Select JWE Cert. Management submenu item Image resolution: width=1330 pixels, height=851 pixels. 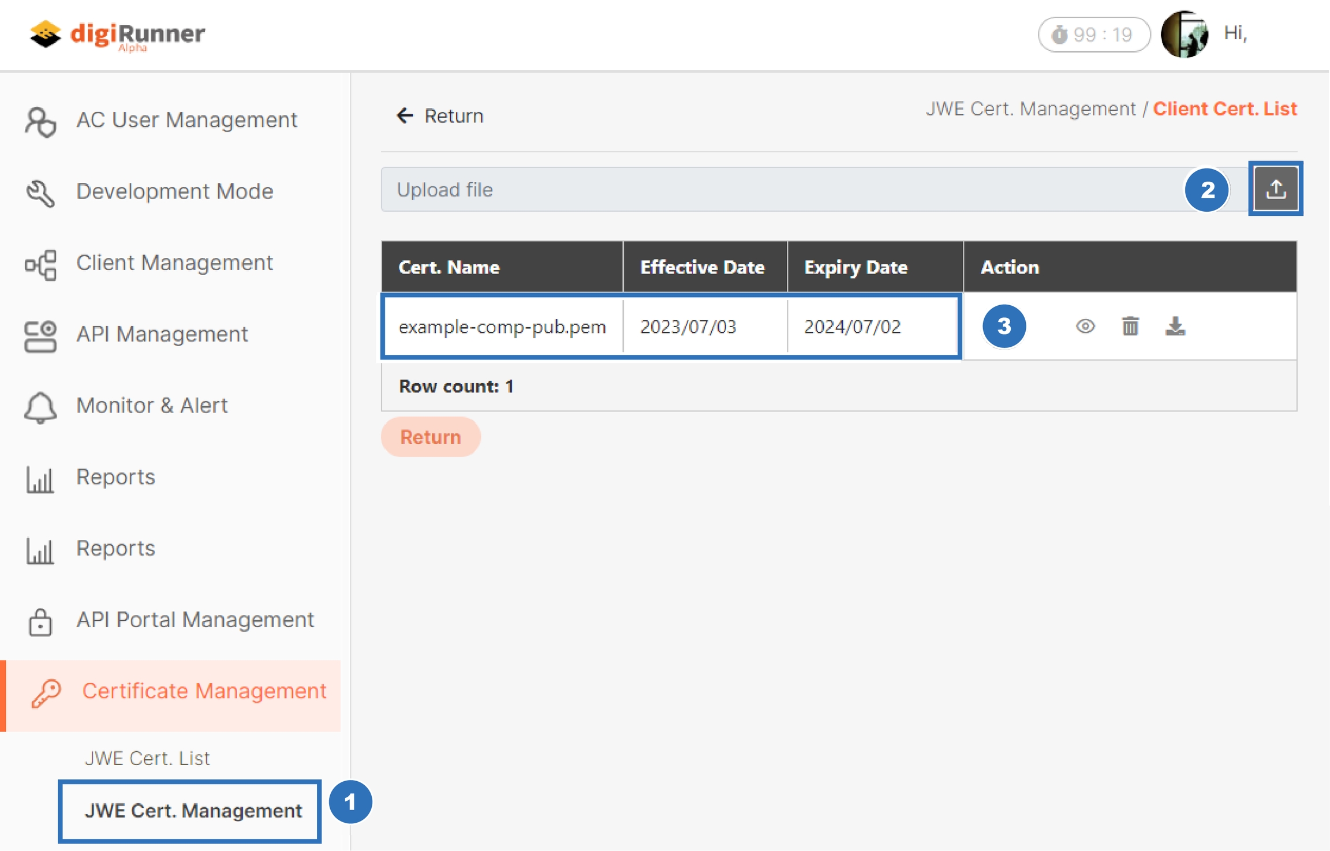coord(193,811)
